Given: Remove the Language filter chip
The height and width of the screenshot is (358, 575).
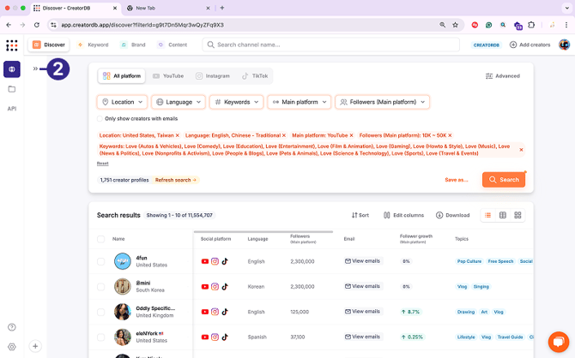Looking at the screenshot, I should pos(284,135).
